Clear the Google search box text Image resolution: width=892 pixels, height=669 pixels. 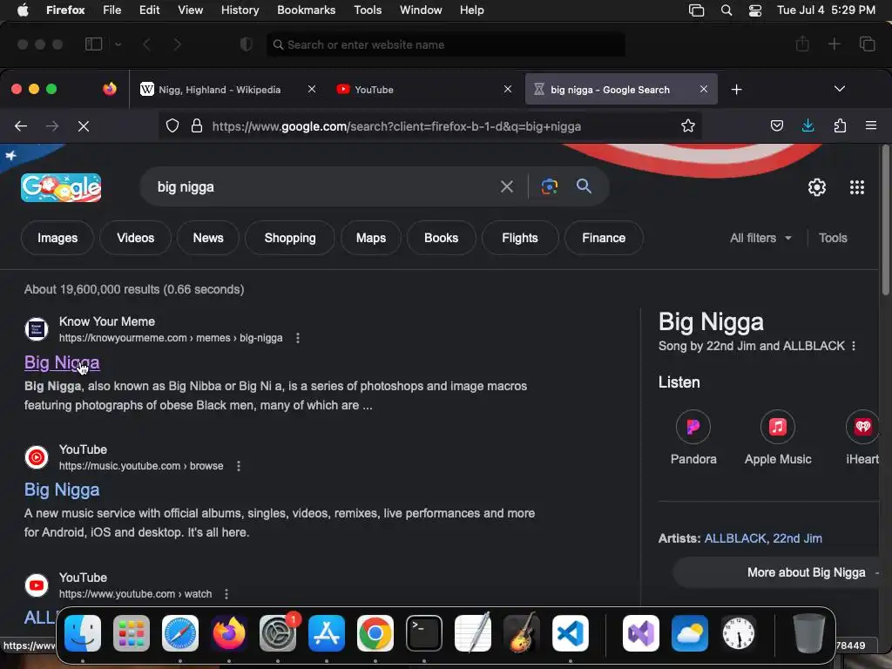click(x=507, y=186)
